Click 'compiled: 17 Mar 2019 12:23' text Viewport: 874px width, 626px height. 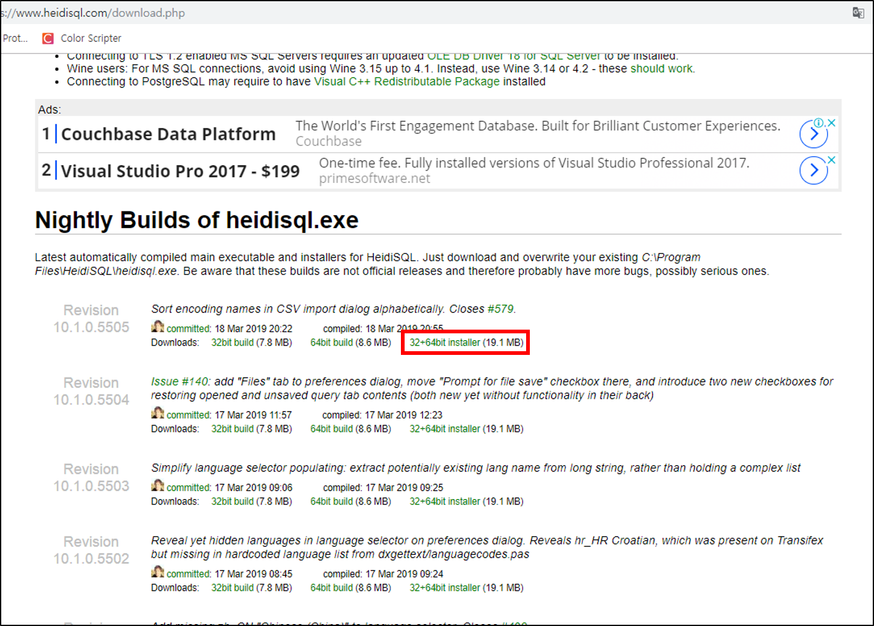coord(382,415)
